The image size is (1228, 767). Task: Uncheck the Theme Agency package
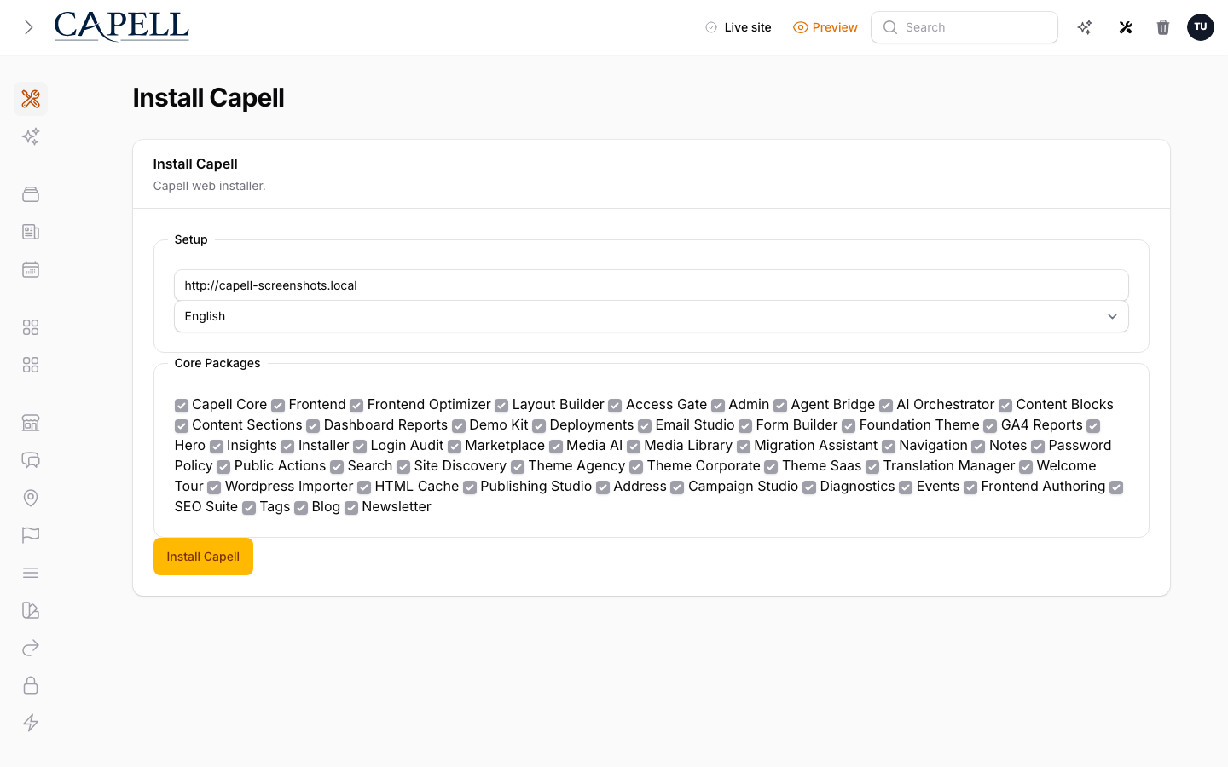pos(518,467)
